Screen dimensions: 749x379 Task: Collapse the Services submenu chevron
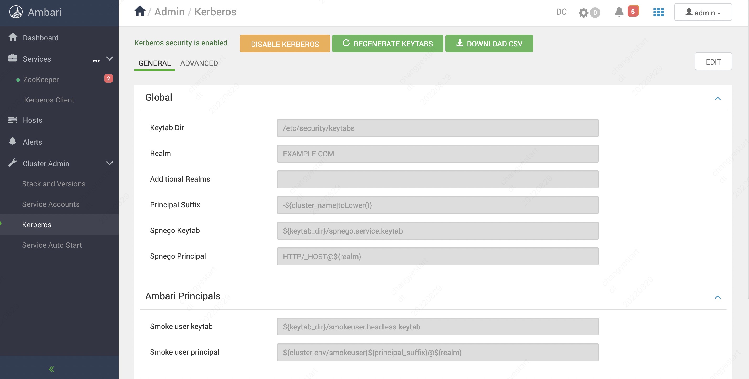109,59
